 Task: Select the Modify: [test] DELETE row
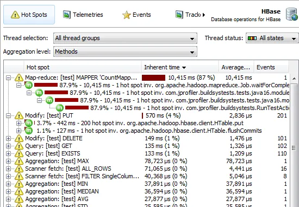point(147,138)
